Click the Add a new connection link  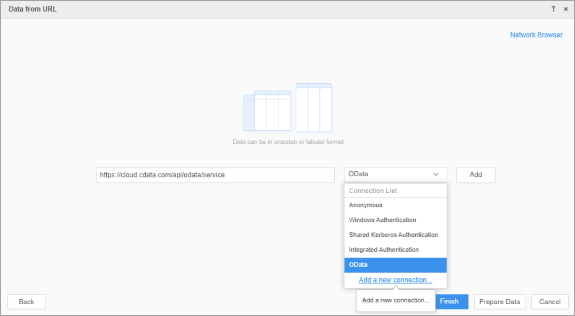[x=395, y=279]
